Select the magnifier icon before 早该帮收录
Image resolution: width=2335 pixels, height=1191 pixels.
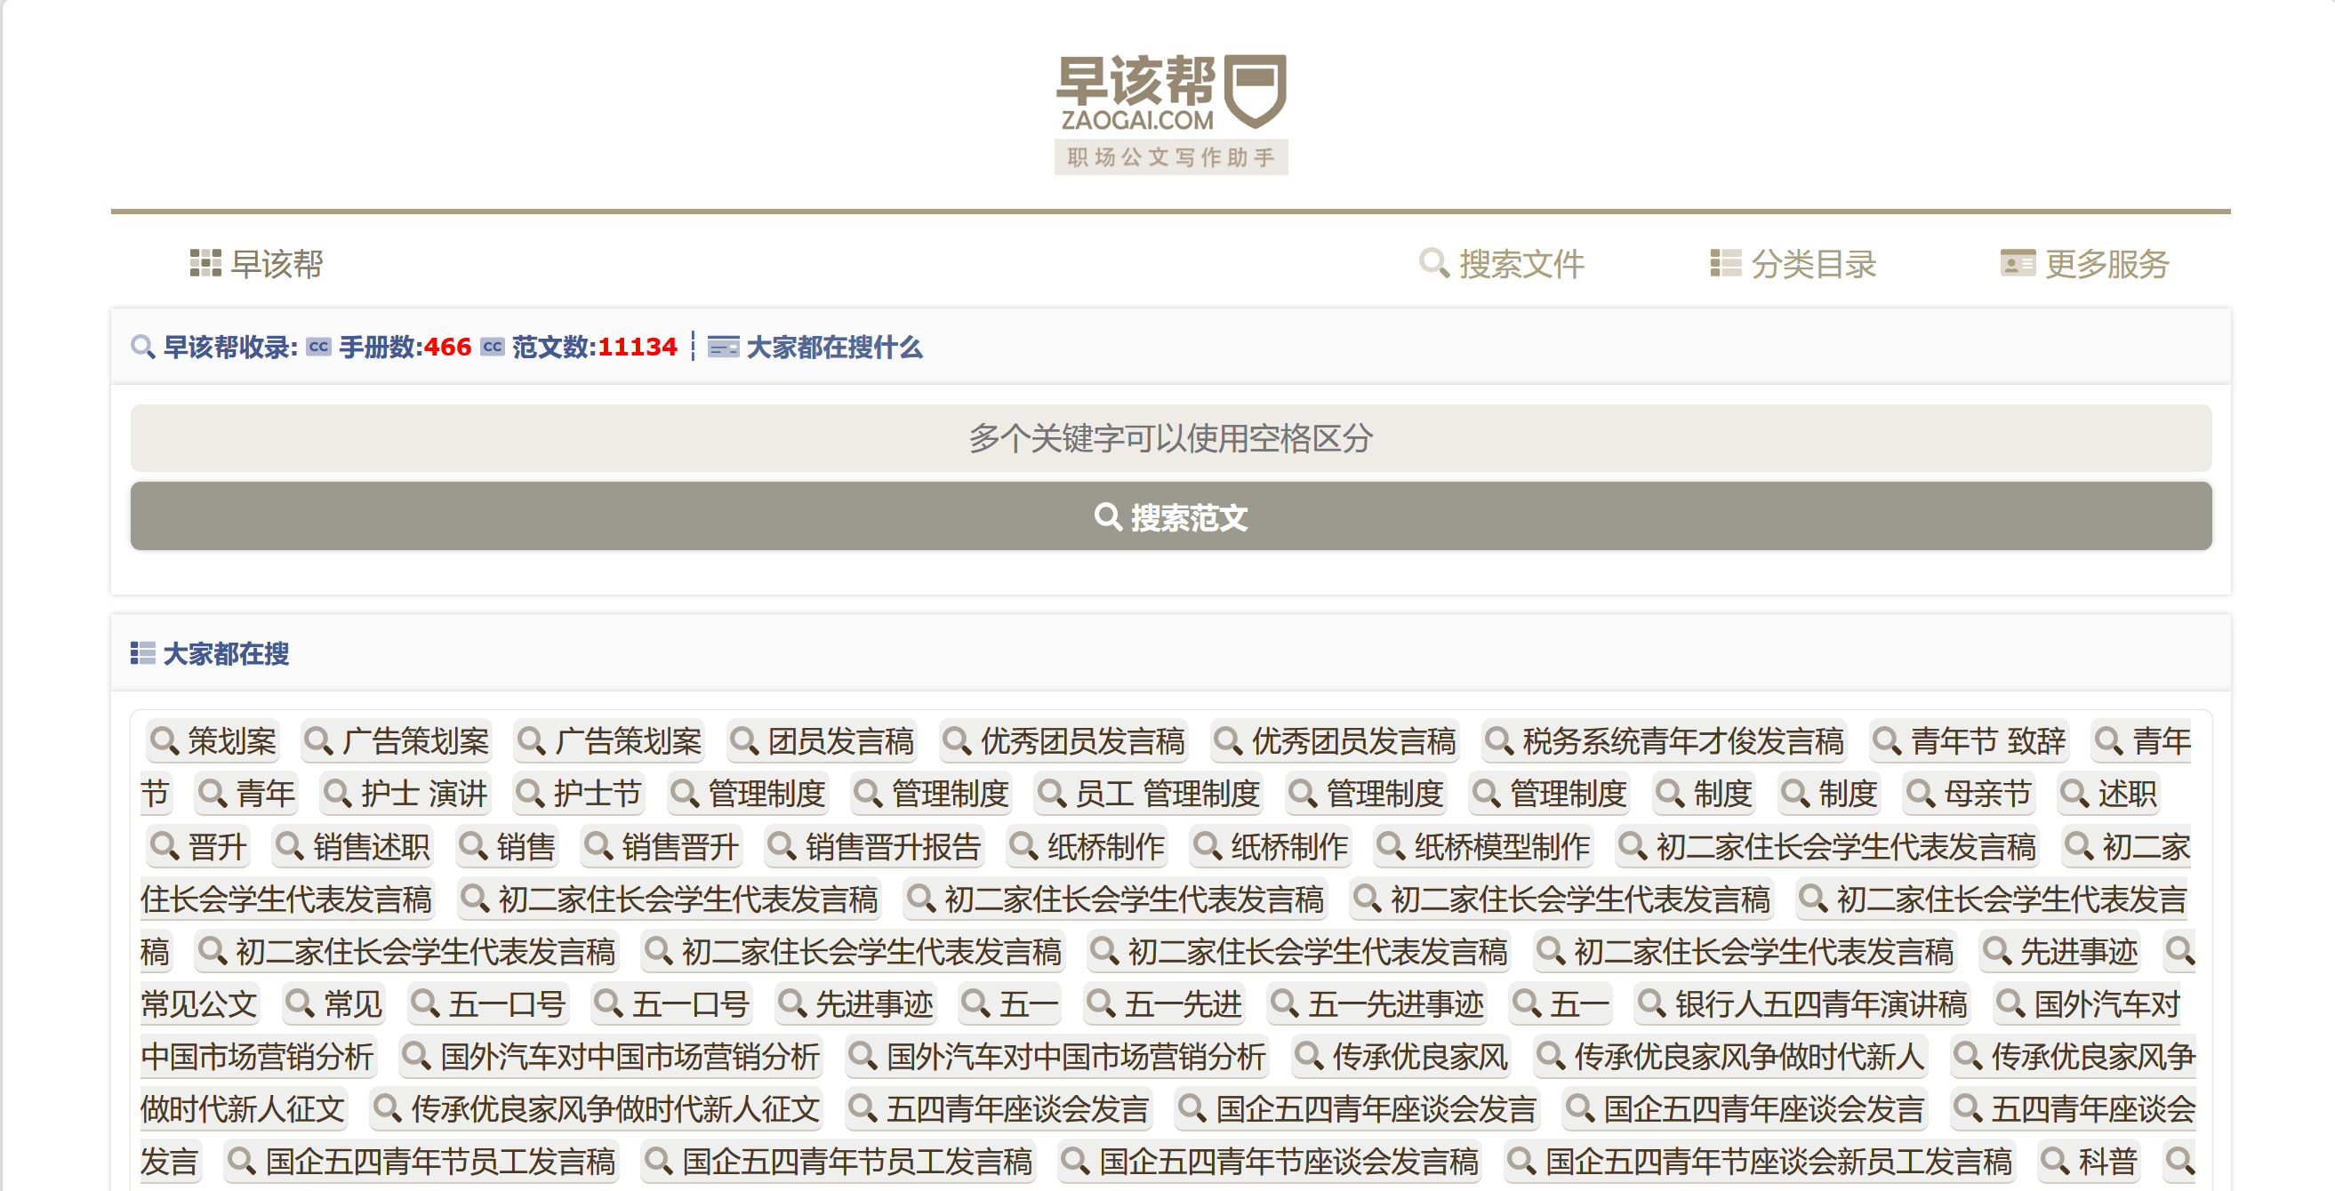(x=143, y=348)
